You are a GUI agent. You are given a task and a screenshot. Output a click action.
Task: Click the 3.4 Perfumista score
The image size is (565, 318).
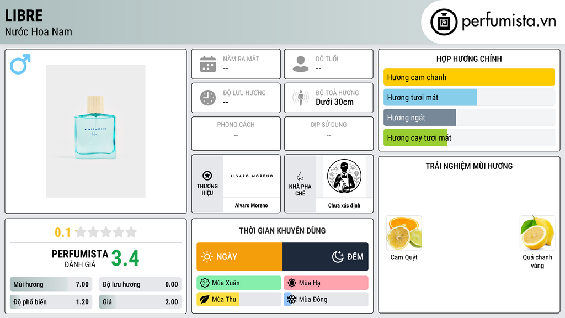point(125,258)
